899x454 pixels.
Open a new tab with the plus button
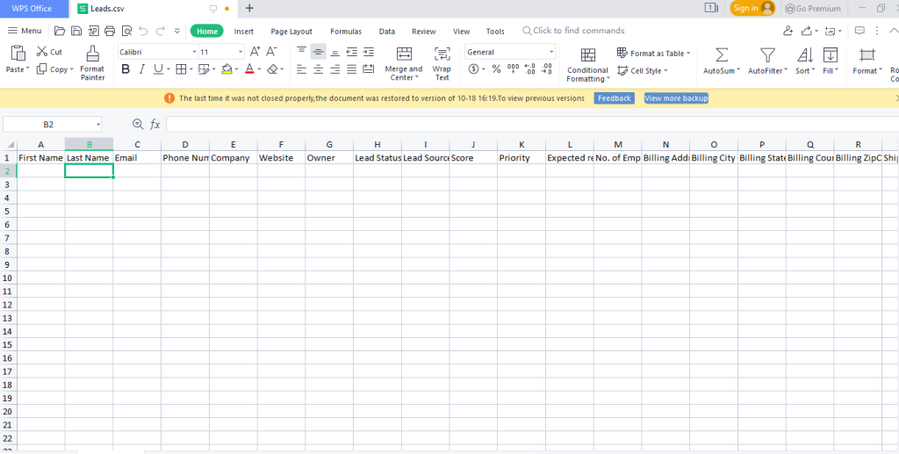[249, 8]
